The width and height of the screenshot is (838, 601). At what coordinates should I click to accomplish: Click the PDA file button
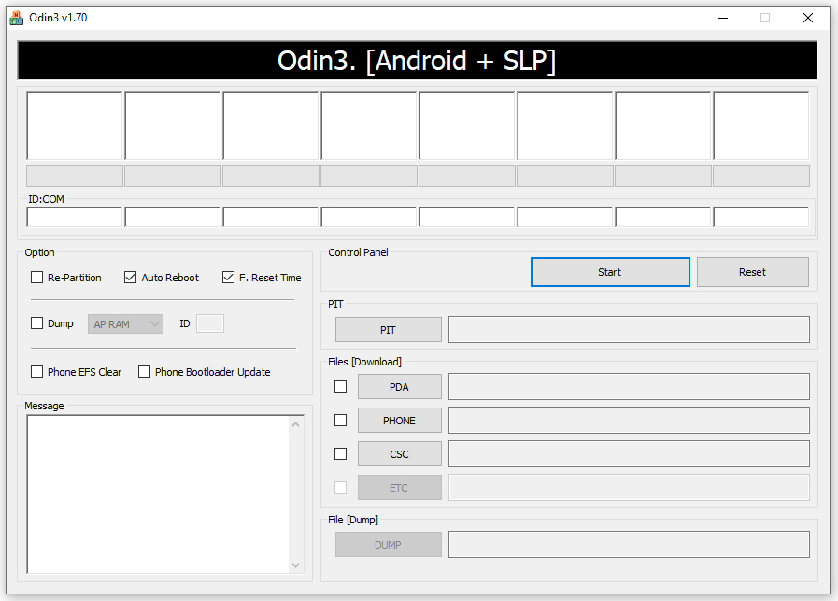[x=399, y=387]
